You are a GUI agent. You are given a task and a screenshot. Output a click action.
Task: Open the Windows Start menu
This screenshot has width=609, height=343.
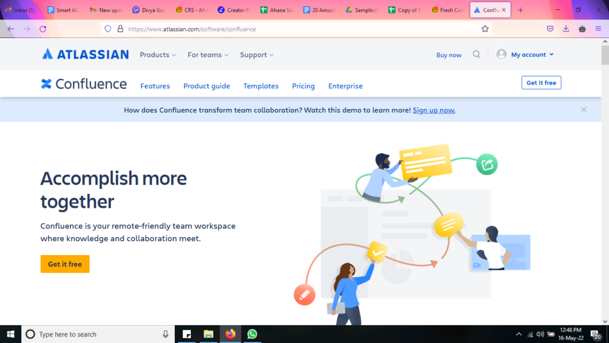point(11,334)
